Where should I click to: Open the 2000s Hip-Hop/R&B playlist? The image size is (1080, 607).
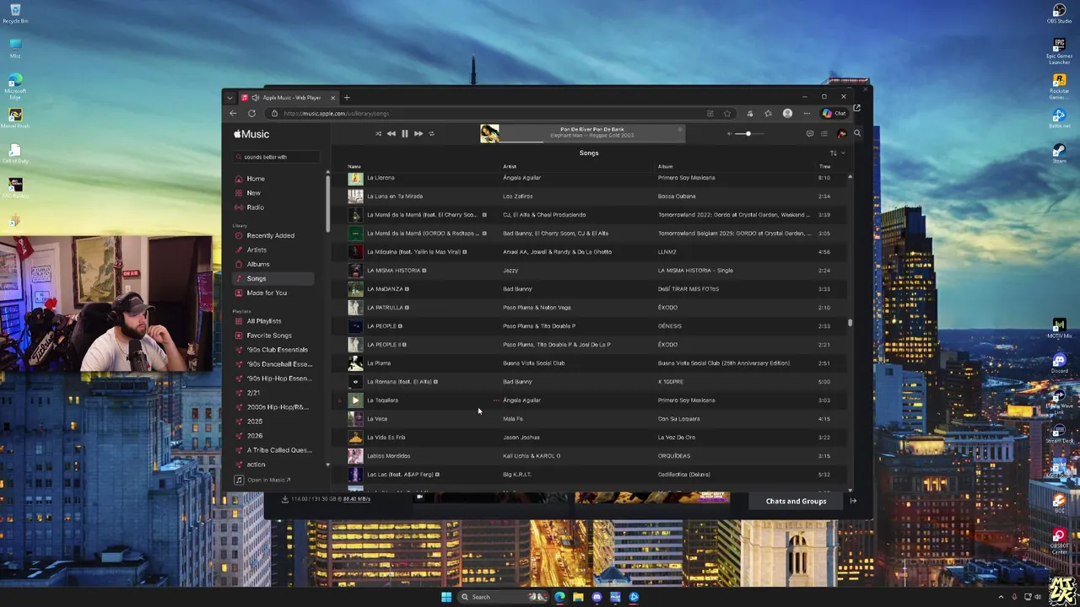tap(277, 407)
